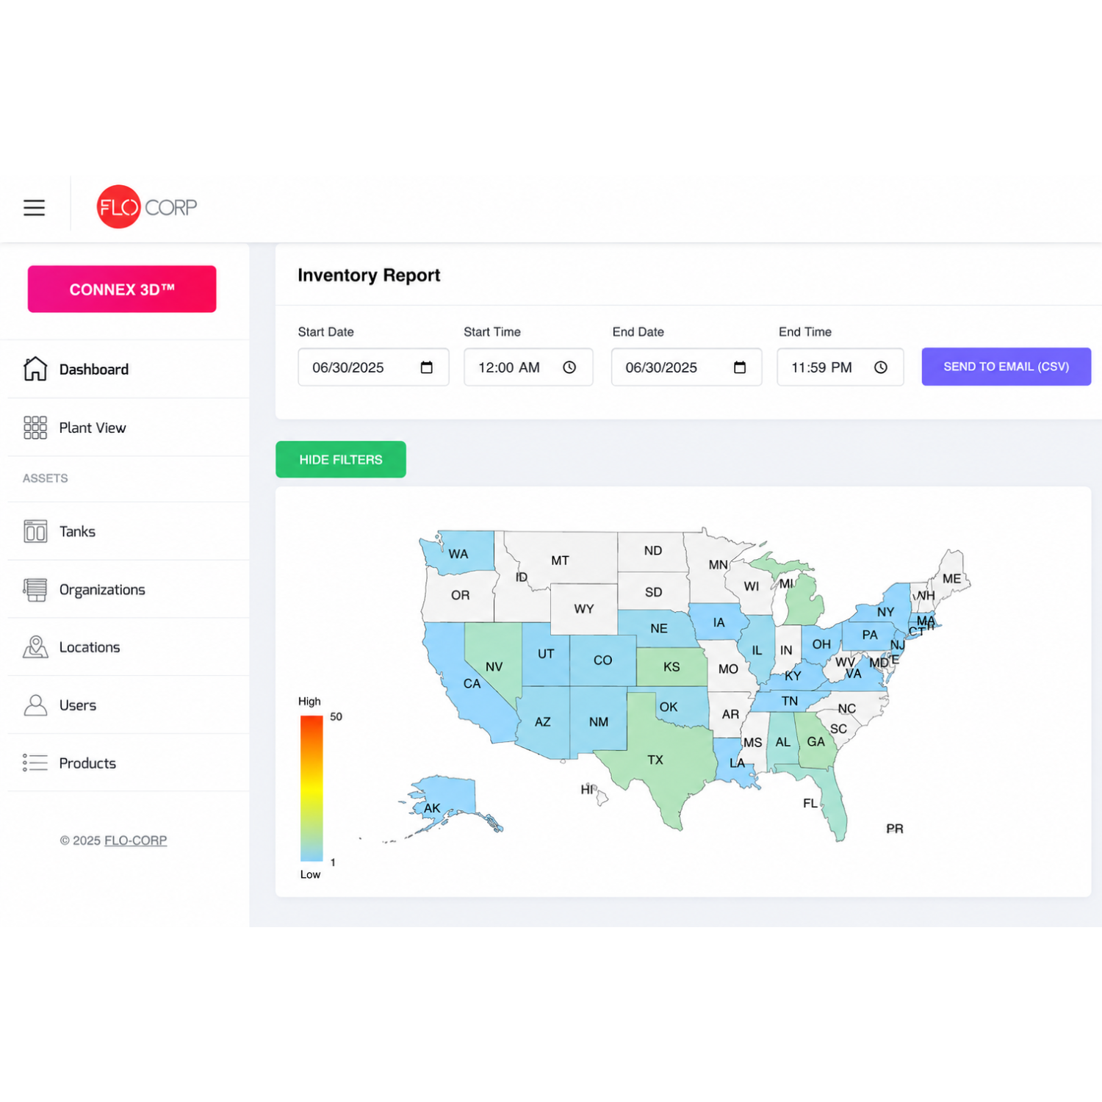The height and width of the screenshot is (1102, 1102).
Task: Select Colorado (CO) on the map
Action: coord(602,660)
